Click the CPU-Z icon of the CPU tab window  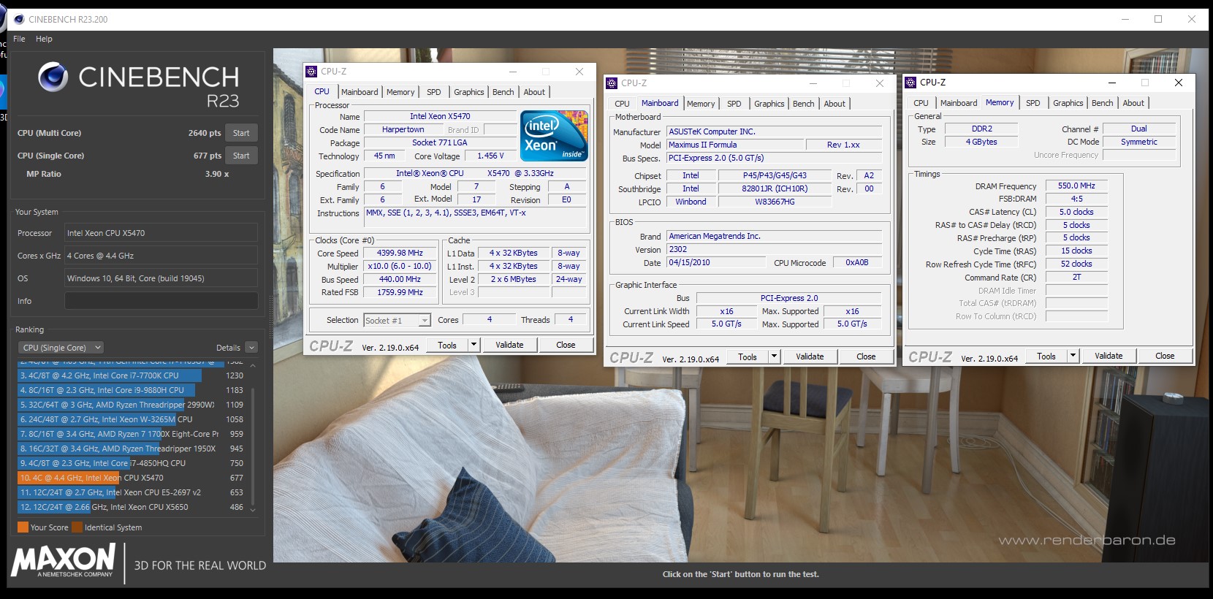pos(311,72)
